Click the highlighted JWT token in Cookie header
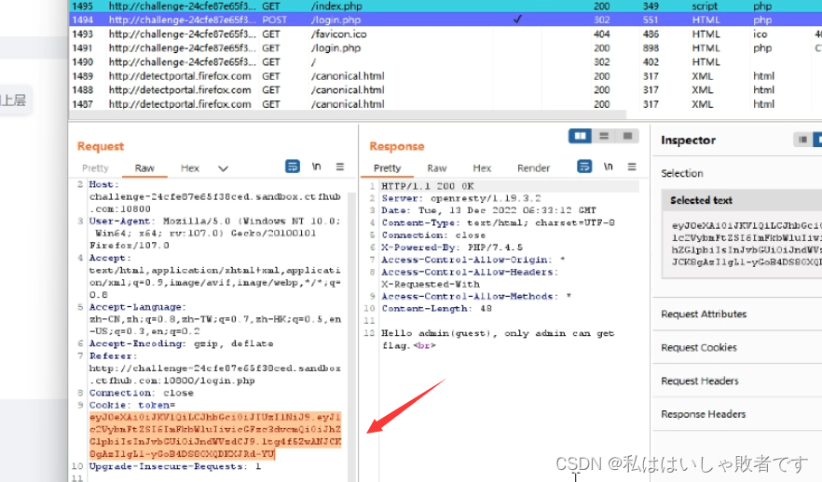Image resolution: width=822 pixels, height=482 pixels. pos(215,435)
